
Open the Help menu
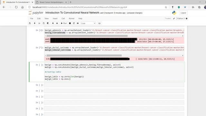coord(80,19)
